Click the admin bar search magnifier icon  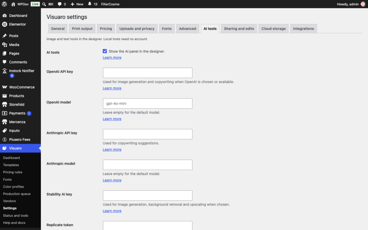click(x=44, y=4)
